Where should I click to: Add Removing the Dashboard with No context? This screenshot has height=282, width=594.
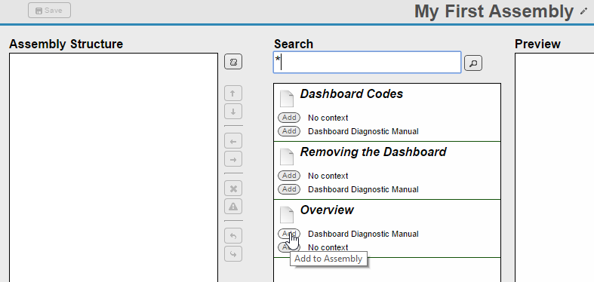289,176
